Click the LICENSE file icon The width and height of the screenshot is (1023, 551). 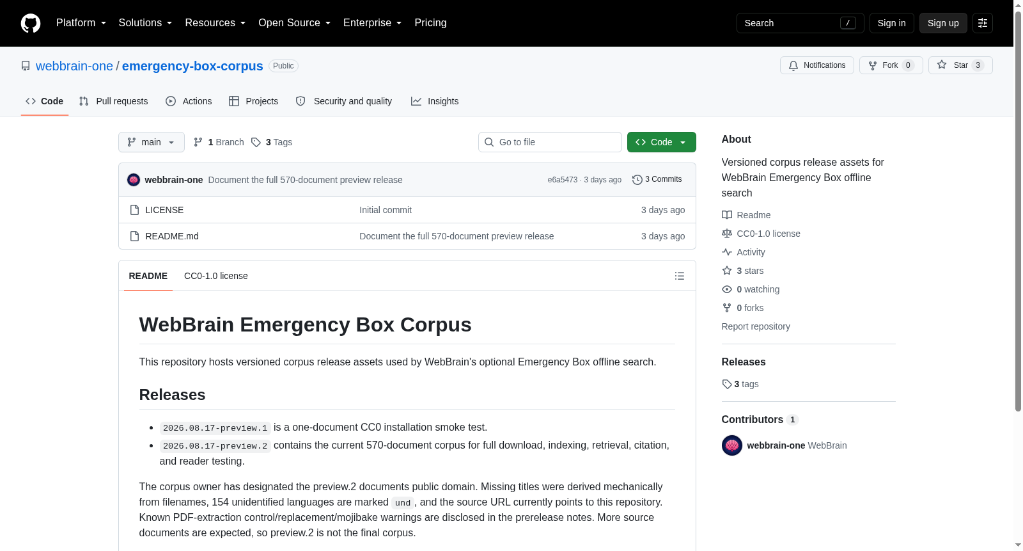coord(134,210)
